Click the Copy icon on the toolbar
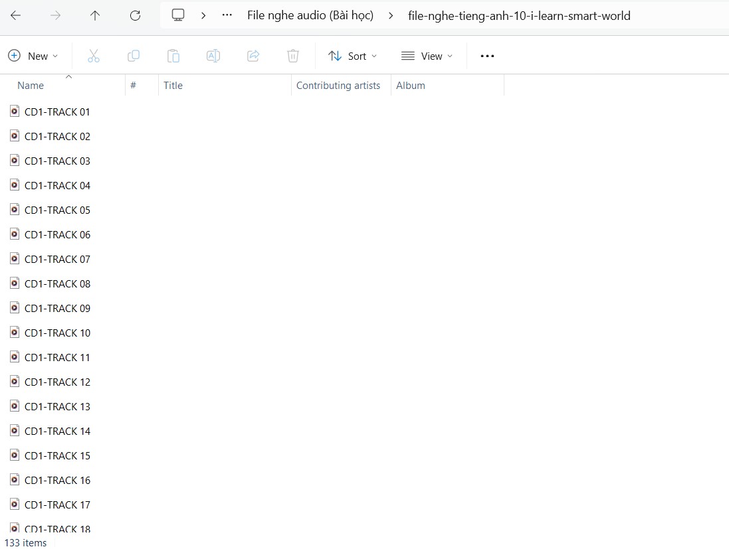Screen dimensions: 729x549 (134, 56)
